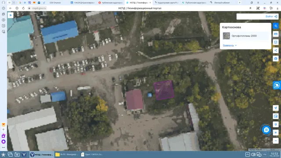Screen dimensions: 281x158
Task: Click the bookmark page icon
Action: click(250, 8)
